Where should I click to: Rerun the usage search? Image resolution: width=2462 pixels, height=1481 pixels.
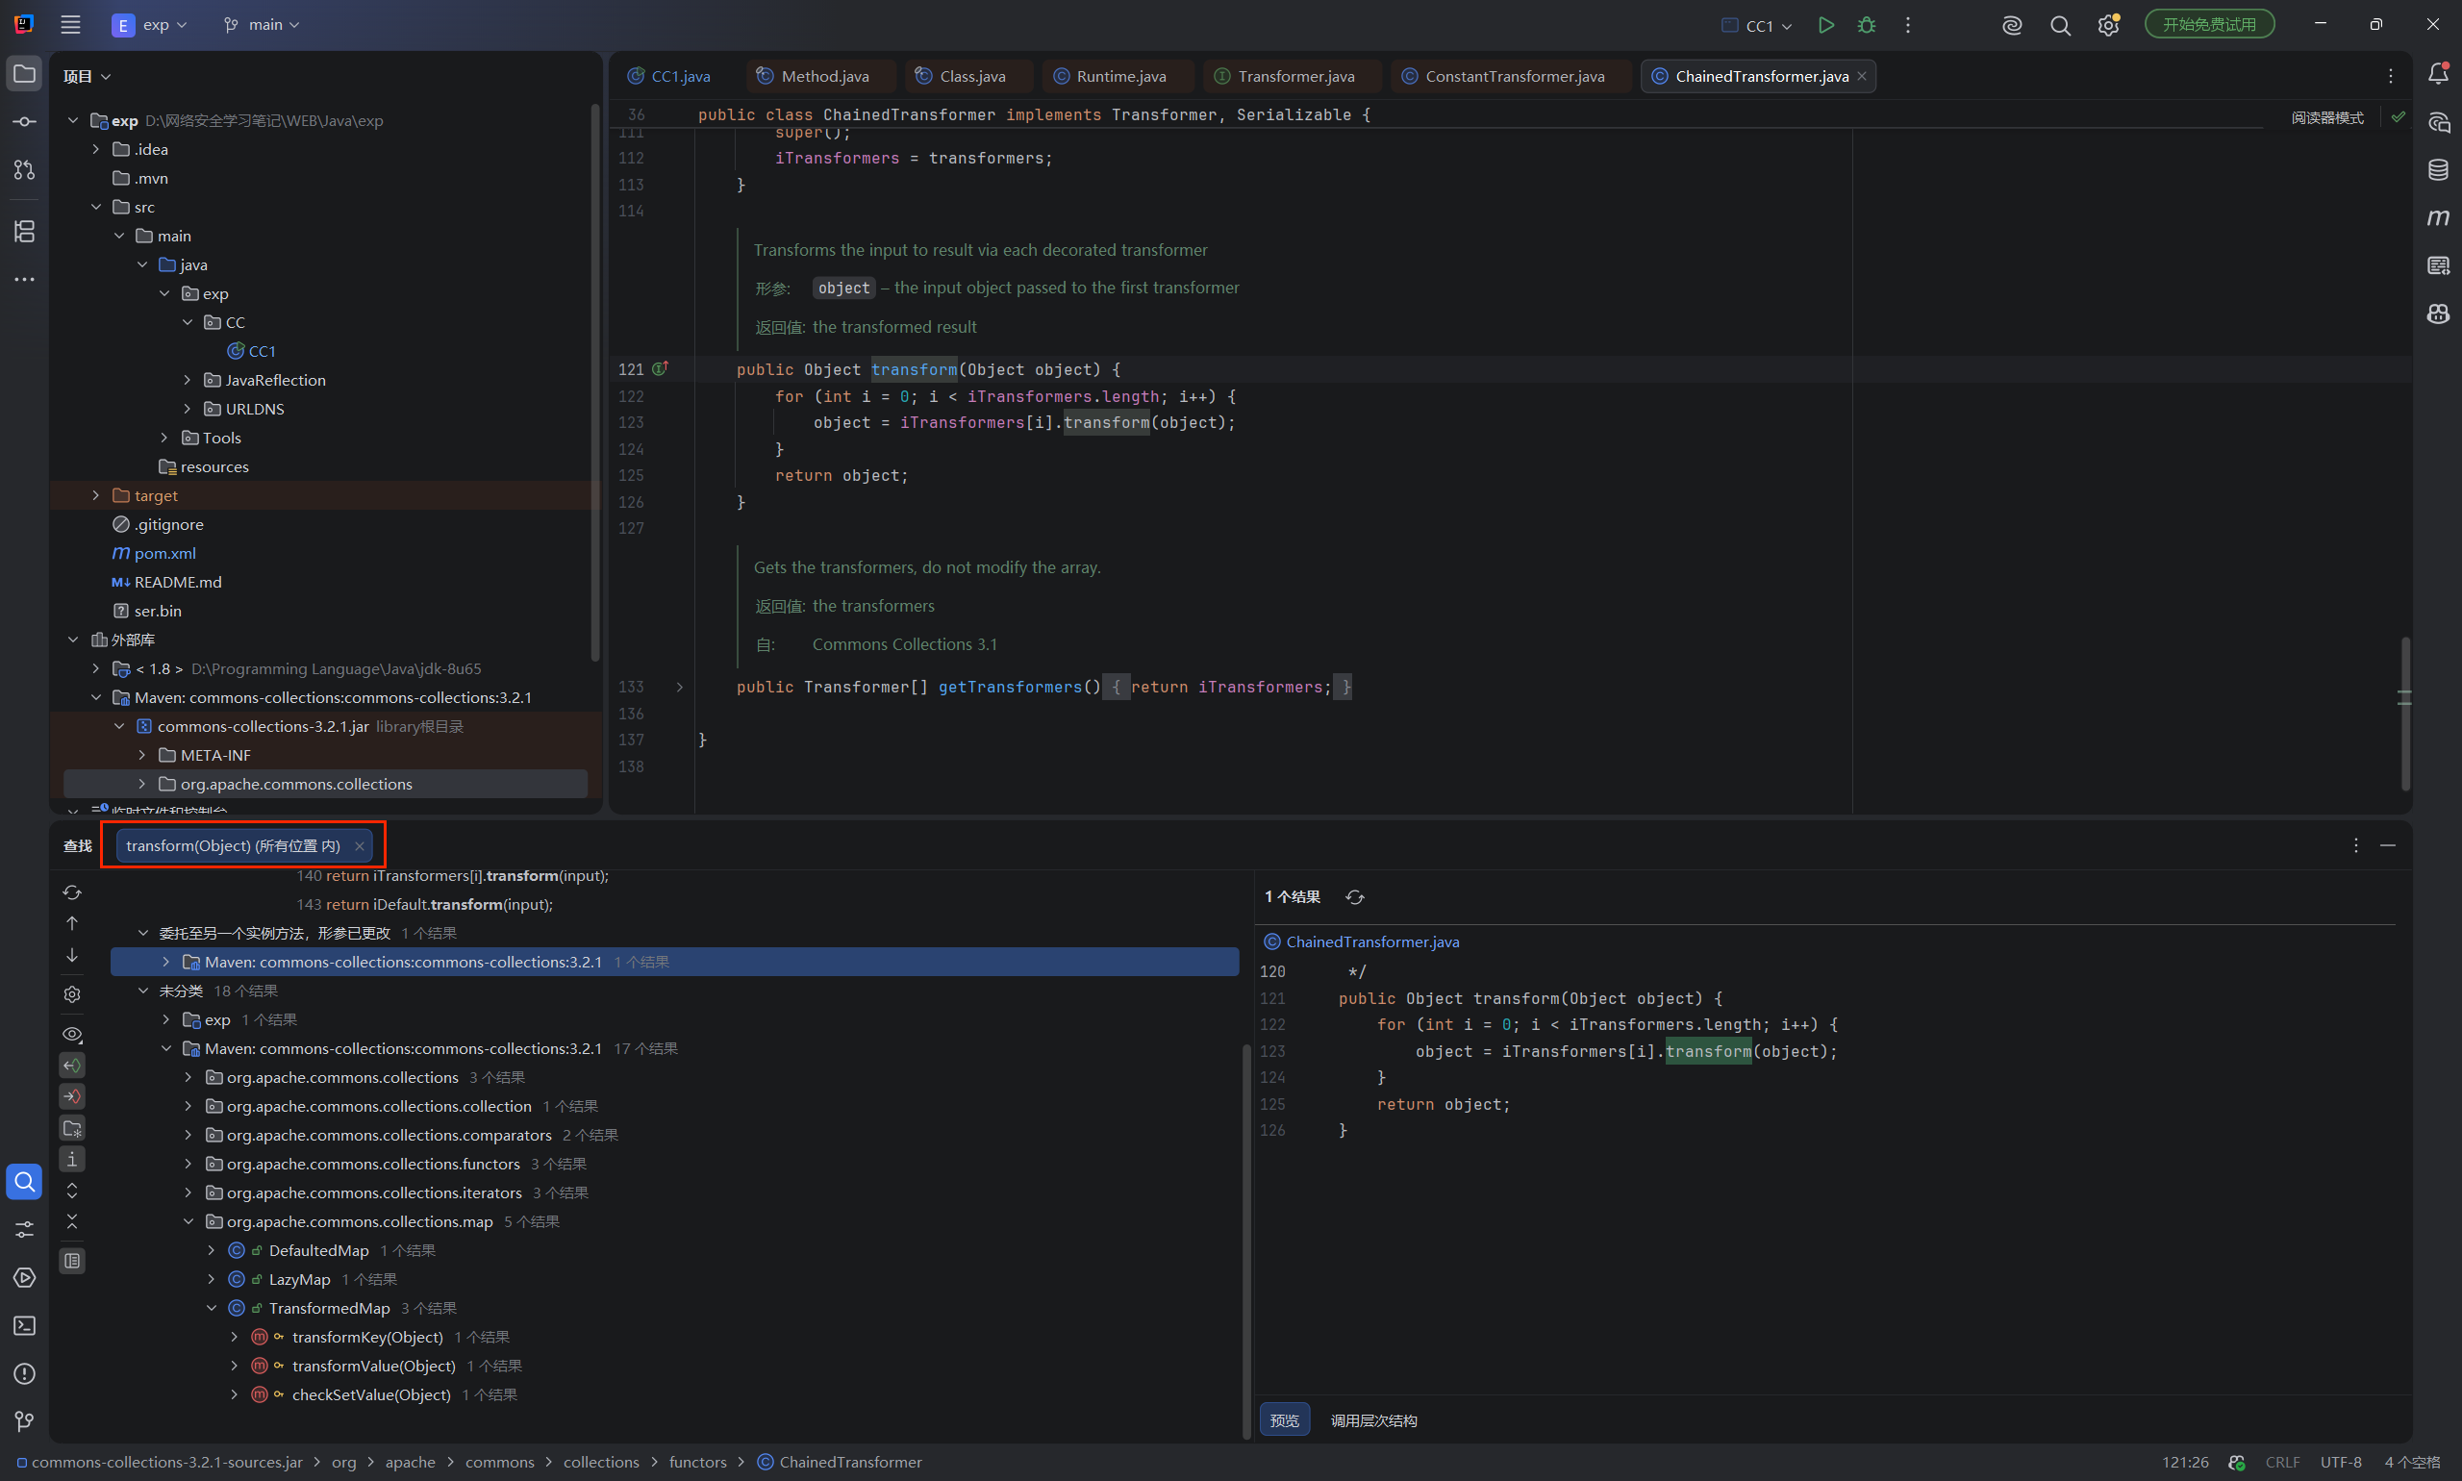point(72,891)
